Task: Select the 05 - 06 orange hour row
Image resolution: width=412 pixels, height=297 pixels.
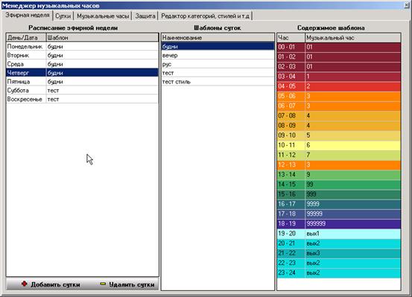Action: click(339, 96)
